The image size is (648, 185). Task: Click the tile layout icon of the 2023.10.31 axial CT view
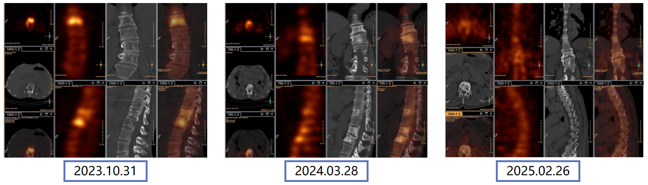coord(41,49)
